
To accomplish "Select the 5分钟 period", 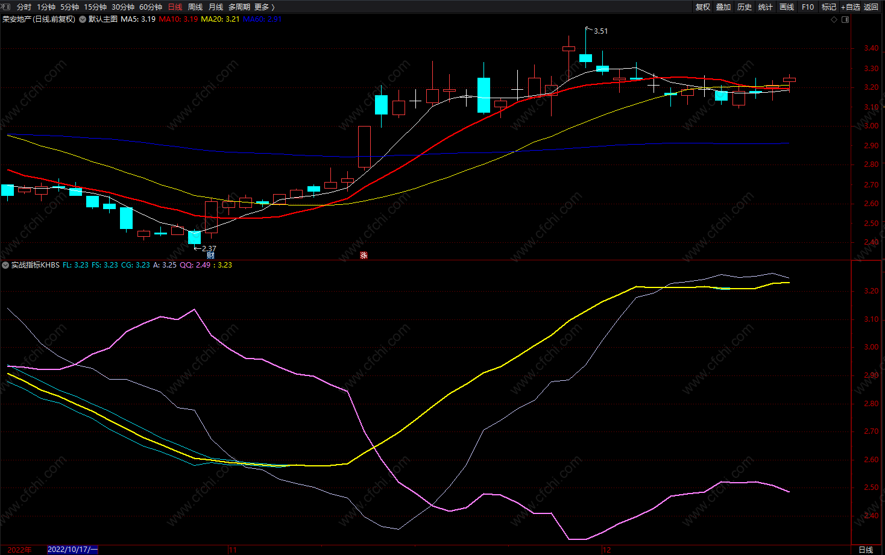I will click(69, 7).
